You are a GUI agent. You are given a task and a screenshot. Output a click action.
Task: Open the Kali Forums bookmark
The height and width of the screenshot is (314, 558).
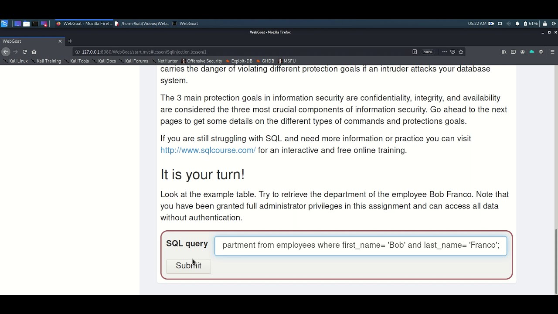(x=133, y=61)
